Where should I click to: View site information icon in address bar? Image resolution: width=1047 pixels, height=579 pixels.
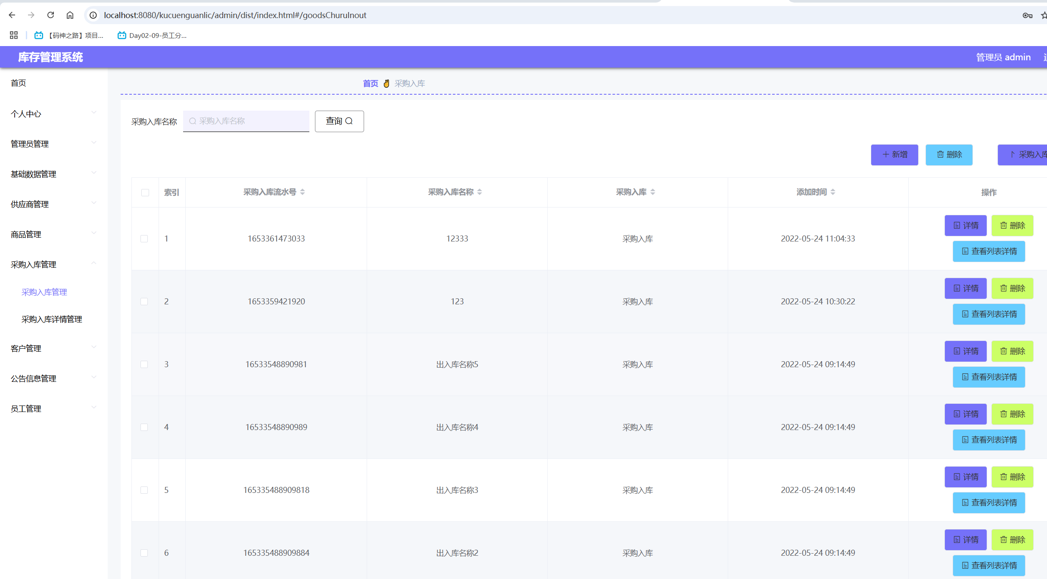click(x=93, y=15)
